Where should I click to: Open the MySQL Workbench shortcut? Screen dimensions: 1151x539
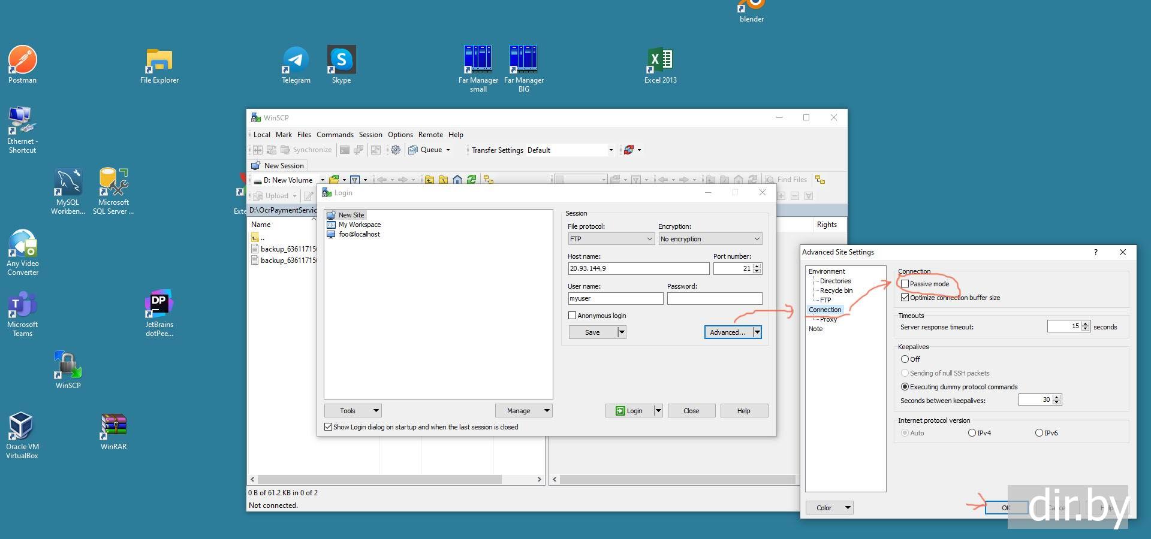(x=68, y=183)
